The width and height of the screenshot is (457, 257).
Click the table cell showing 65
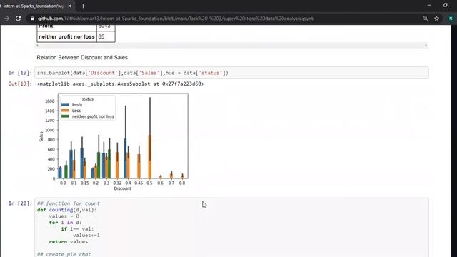pos(106,36)
